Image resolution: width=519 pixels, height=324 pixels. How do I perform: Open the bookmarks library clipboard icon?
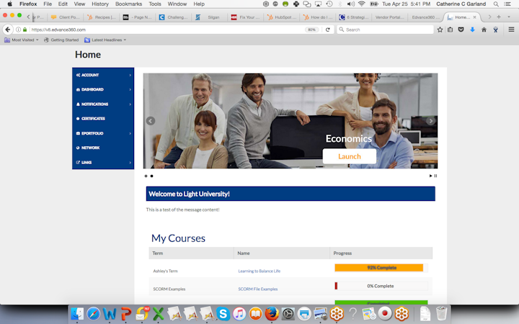[450, 30]
